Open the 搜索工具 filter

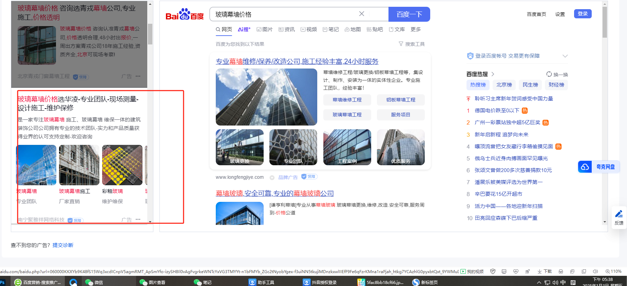(412, 44)
